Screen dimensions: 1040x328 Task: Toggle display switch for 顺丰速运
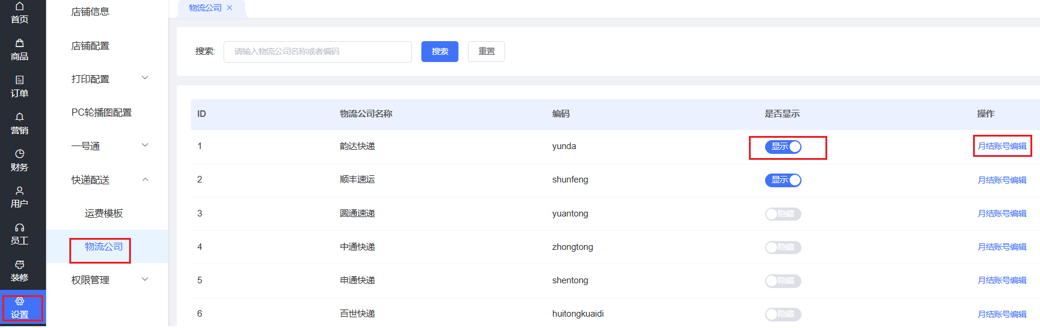tap(783, 180)
